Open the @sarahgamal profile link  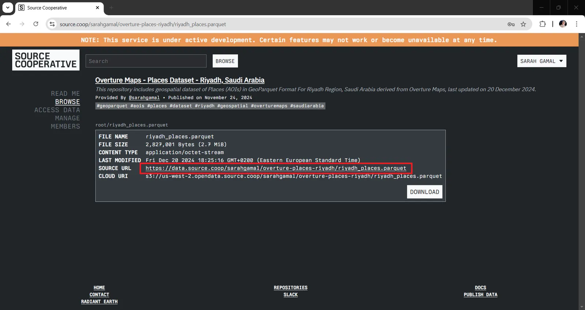click(144, 98)
